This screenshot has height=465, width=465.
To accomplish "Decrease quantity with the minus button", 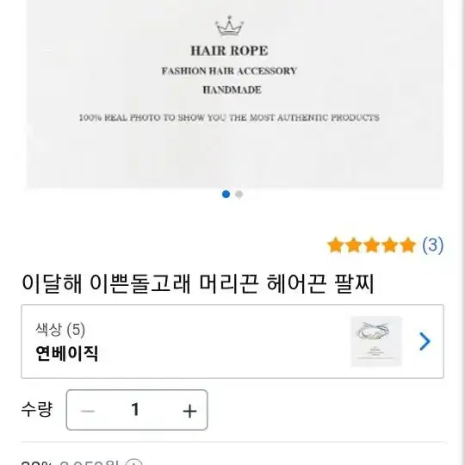I will point(88,411).
